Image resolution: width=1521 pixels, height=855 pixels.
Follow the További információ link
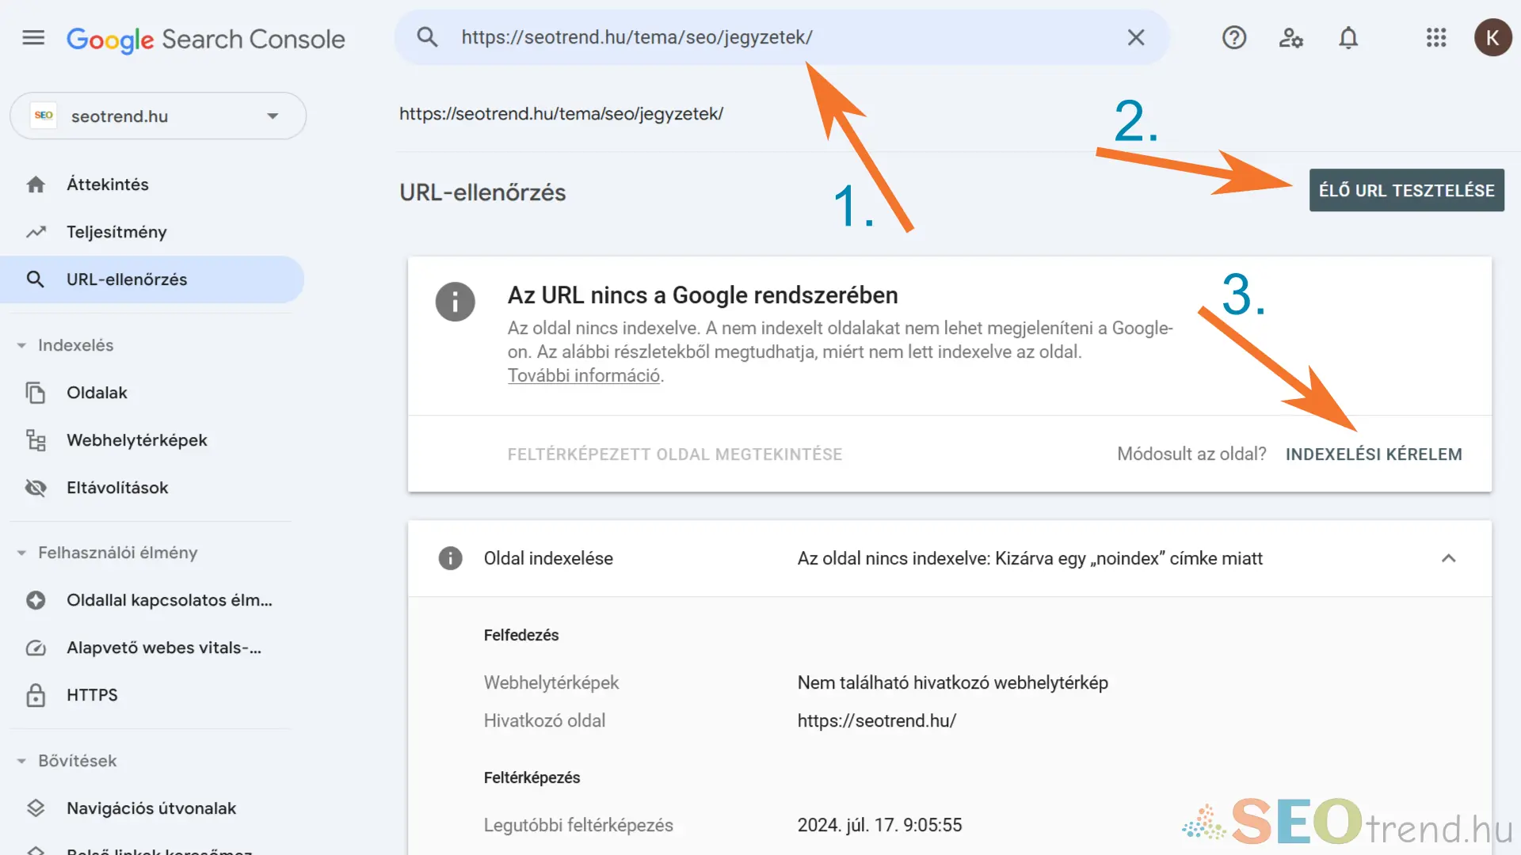click(x=584, y=376)
